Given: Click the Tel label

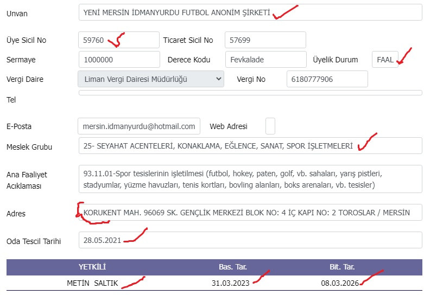Looking at the screenshot, I should [x=11, y=100].
